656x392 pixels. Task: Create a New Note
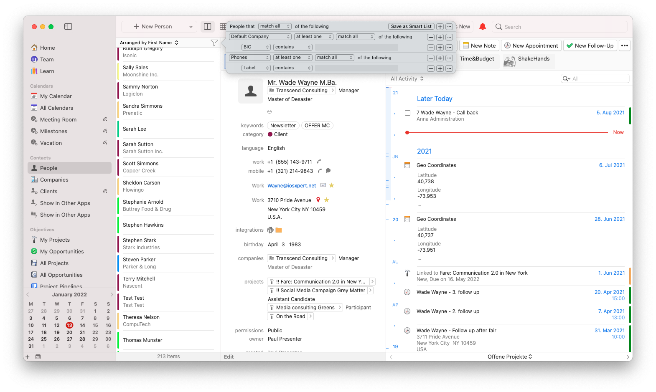point(479,46)
